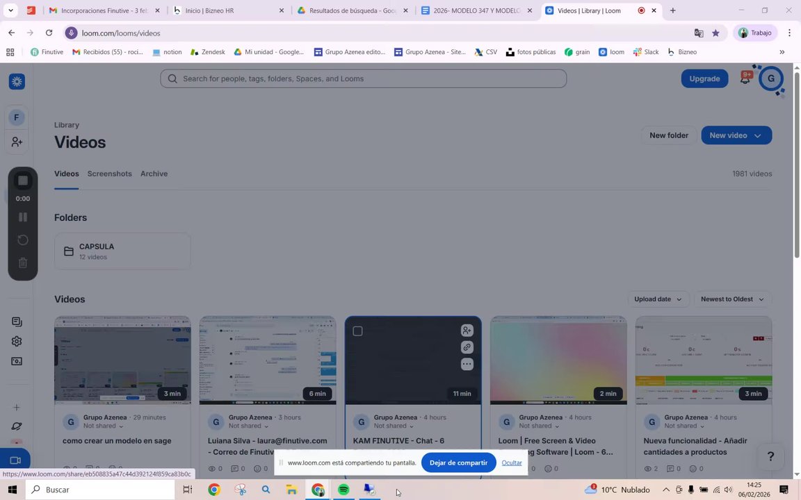Expand Not shared dropdown under 'como crear' video
Image resolution: width=801 pixels, height=500 pixels.
(103, 426)
